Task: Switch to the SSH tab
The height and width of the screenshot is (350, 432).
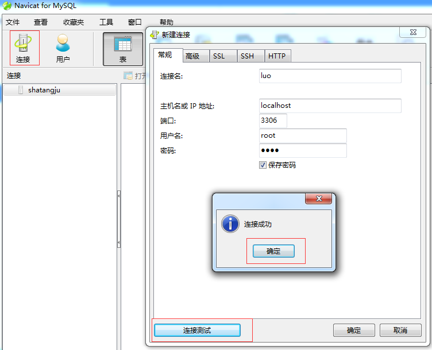Action: pos(250,56)
